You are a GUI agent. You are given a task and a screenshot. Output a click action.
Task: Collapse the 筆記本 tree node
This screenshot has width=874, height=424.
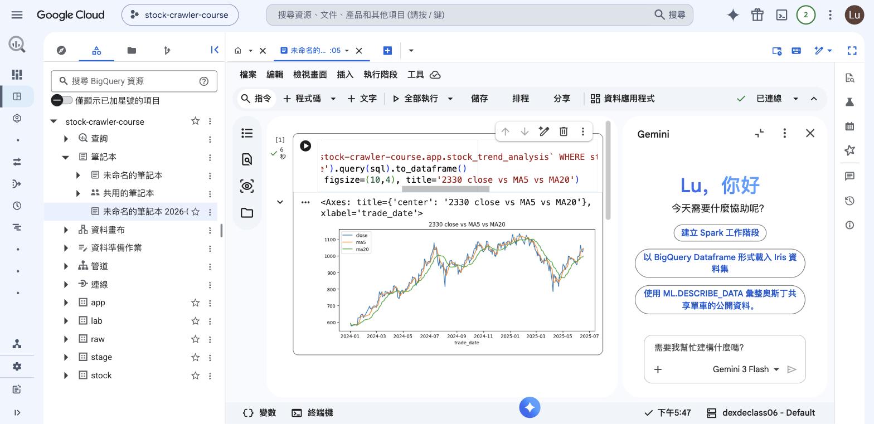coord(66,157)
